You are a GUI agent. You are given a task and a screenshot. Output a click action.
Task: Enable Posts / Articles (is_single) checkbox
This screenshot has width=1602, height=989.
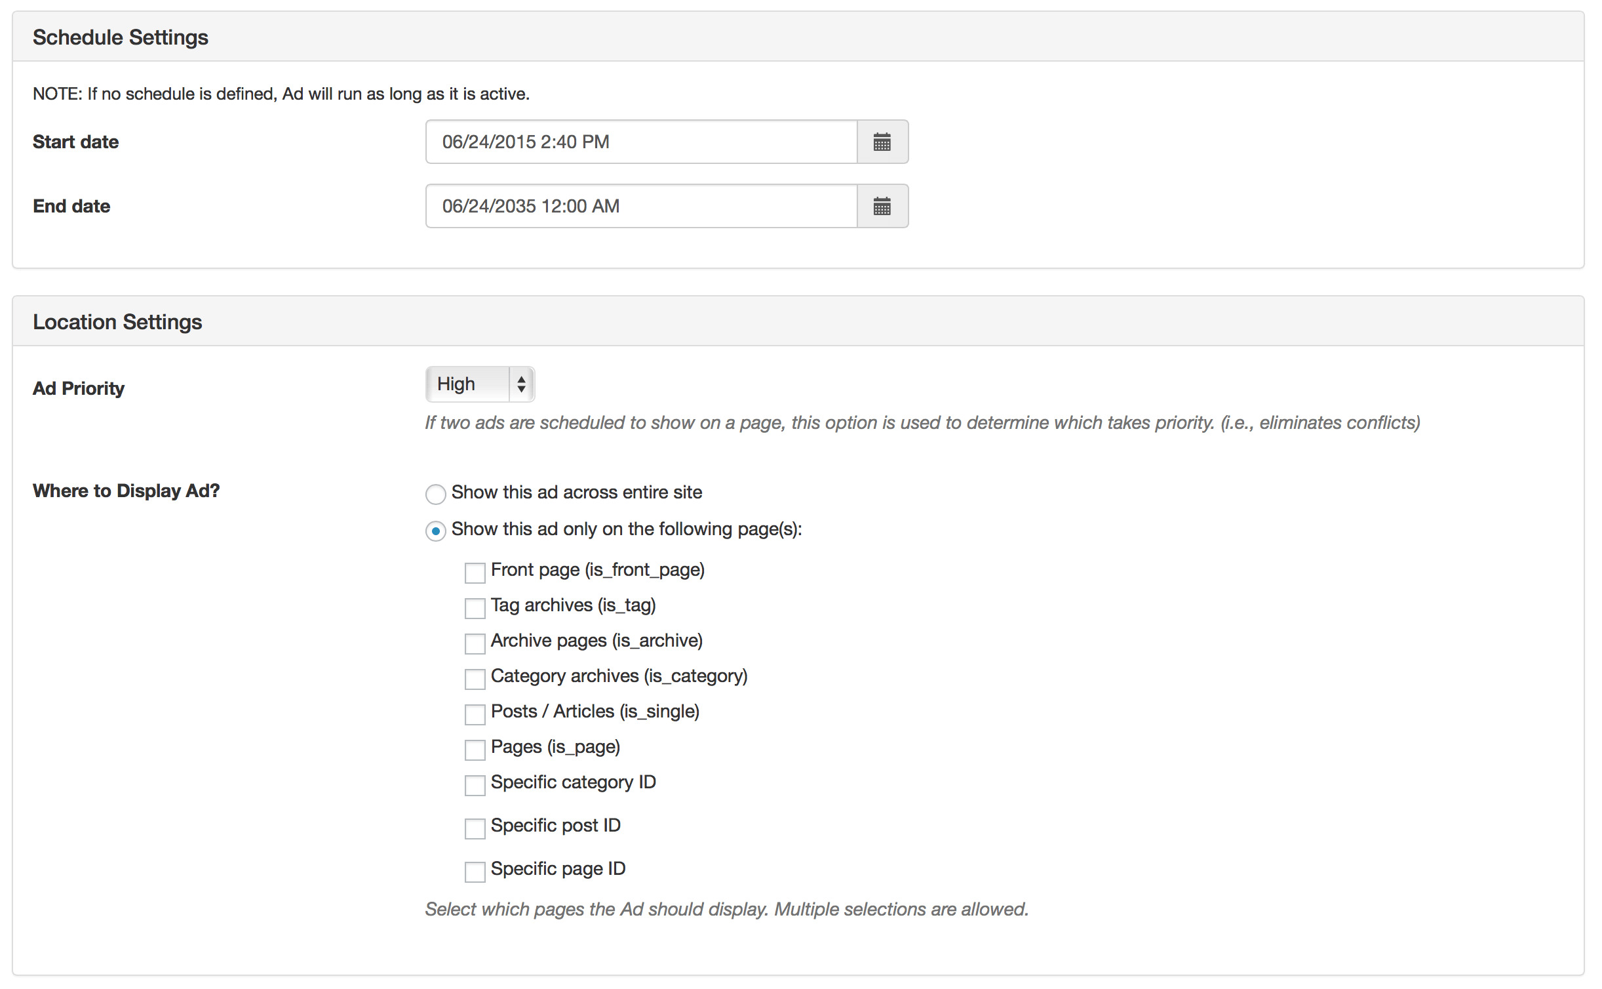(475, 714)
